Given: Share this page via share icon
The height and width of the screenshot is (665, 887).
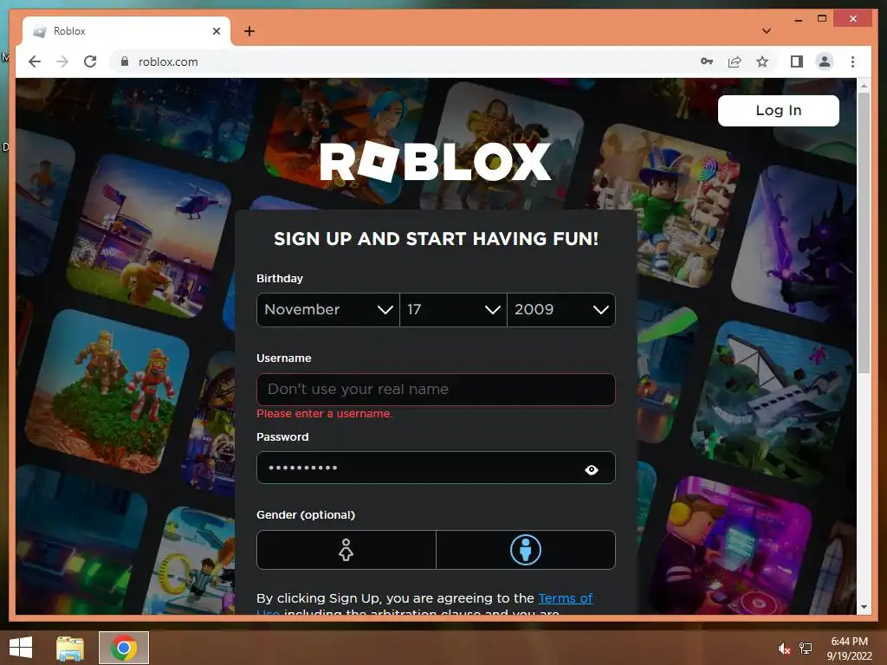Looking at the screenshot, I should (735, 61).
